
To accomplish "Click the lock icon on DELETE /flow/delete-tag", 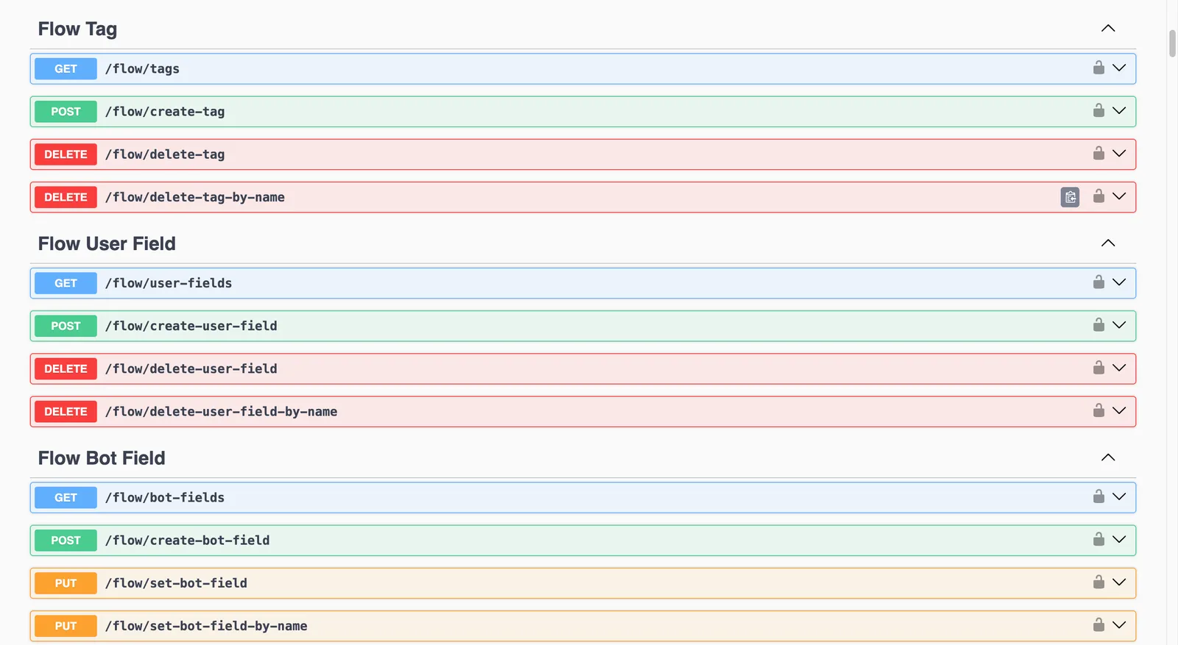I will coord(1098,153).
